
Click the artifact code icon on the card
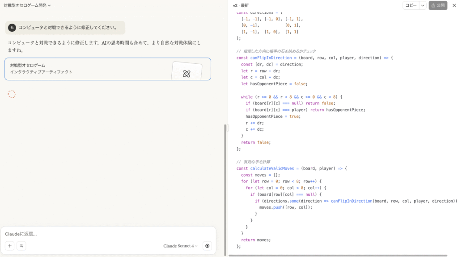[x=187, y=74]
